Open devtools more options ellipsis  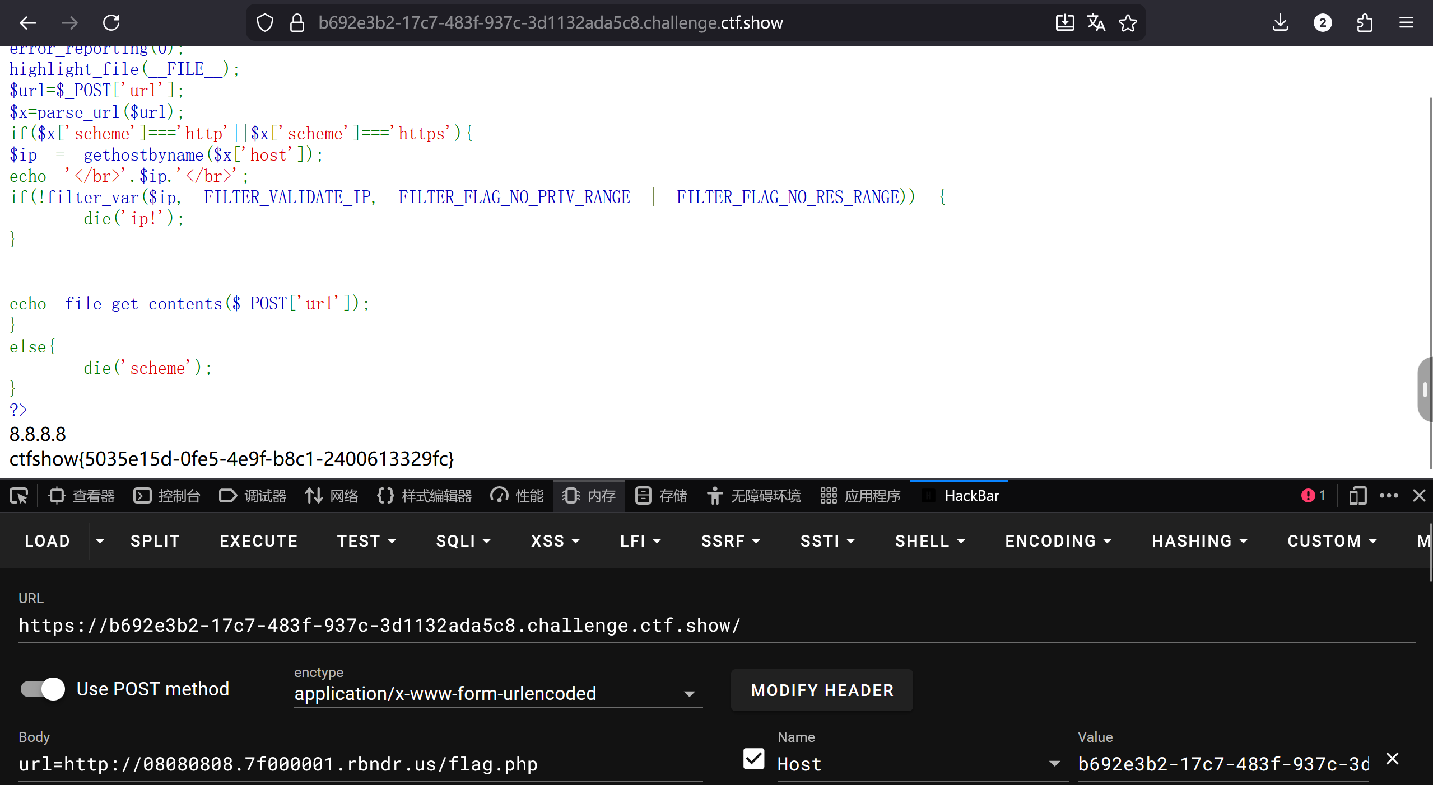point(1389,496)
